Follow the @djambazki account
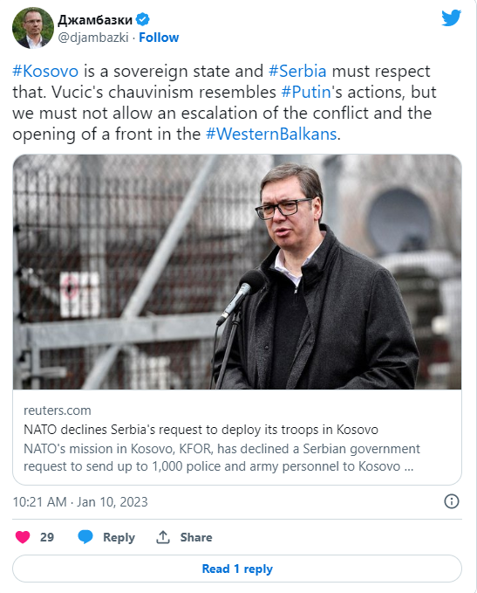This screenshot has height=593, width=477. click(159, 38)
